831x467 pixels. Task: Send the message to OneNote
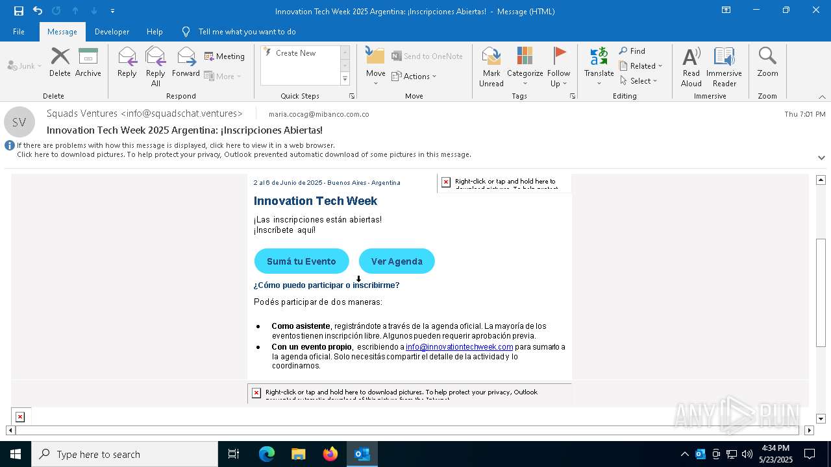pyautogui.click(x=427, y=56)
